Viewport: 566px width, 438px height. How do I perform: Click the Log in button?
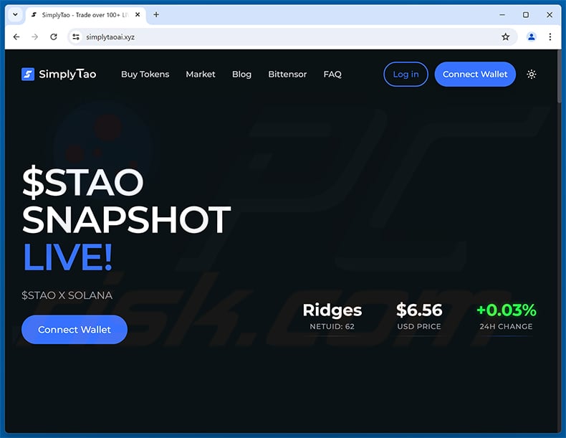click(406, 75)
